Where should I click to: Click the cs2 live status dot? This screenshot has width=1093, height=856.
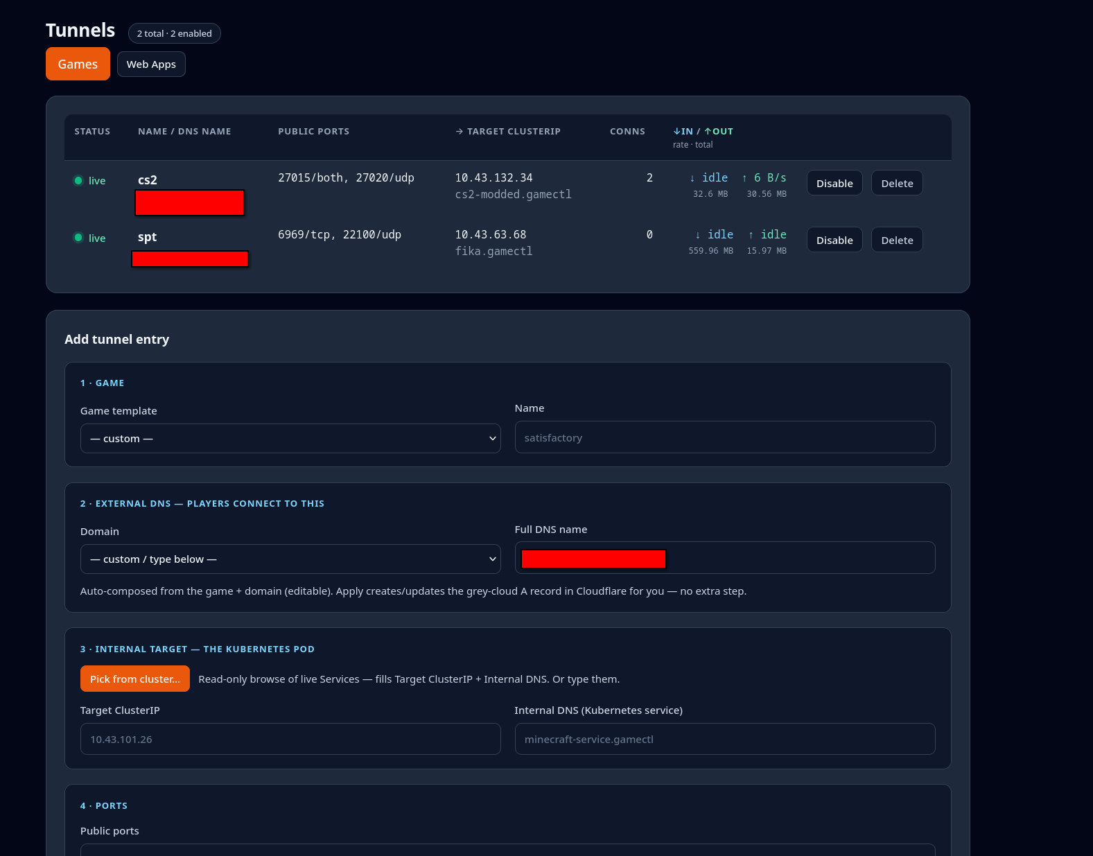(78, 181)
